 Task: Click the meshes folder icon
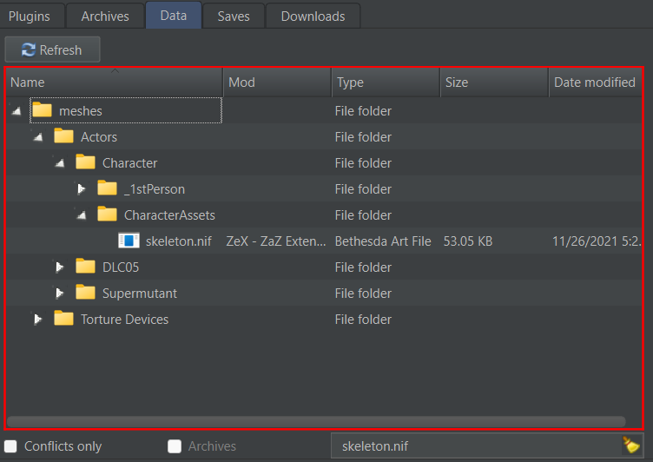[x=42, y=110]
